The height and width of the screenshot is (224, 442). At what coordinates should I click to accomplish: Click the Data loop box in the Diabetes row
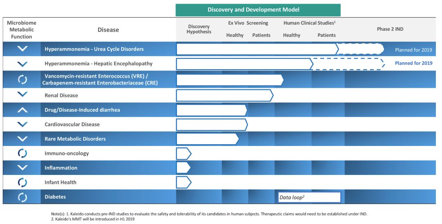tap(309, 197)
